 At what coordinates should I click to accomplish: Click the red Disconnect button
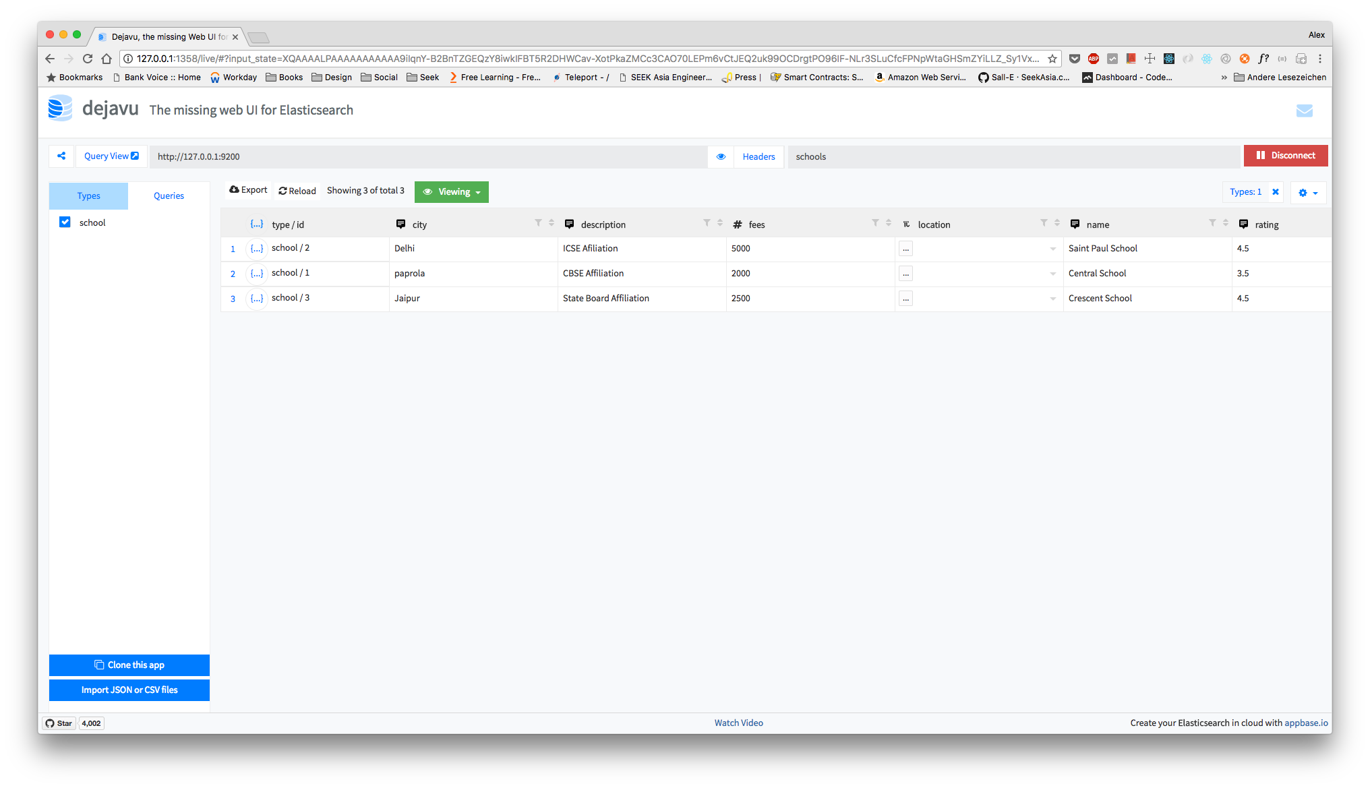1285,156
